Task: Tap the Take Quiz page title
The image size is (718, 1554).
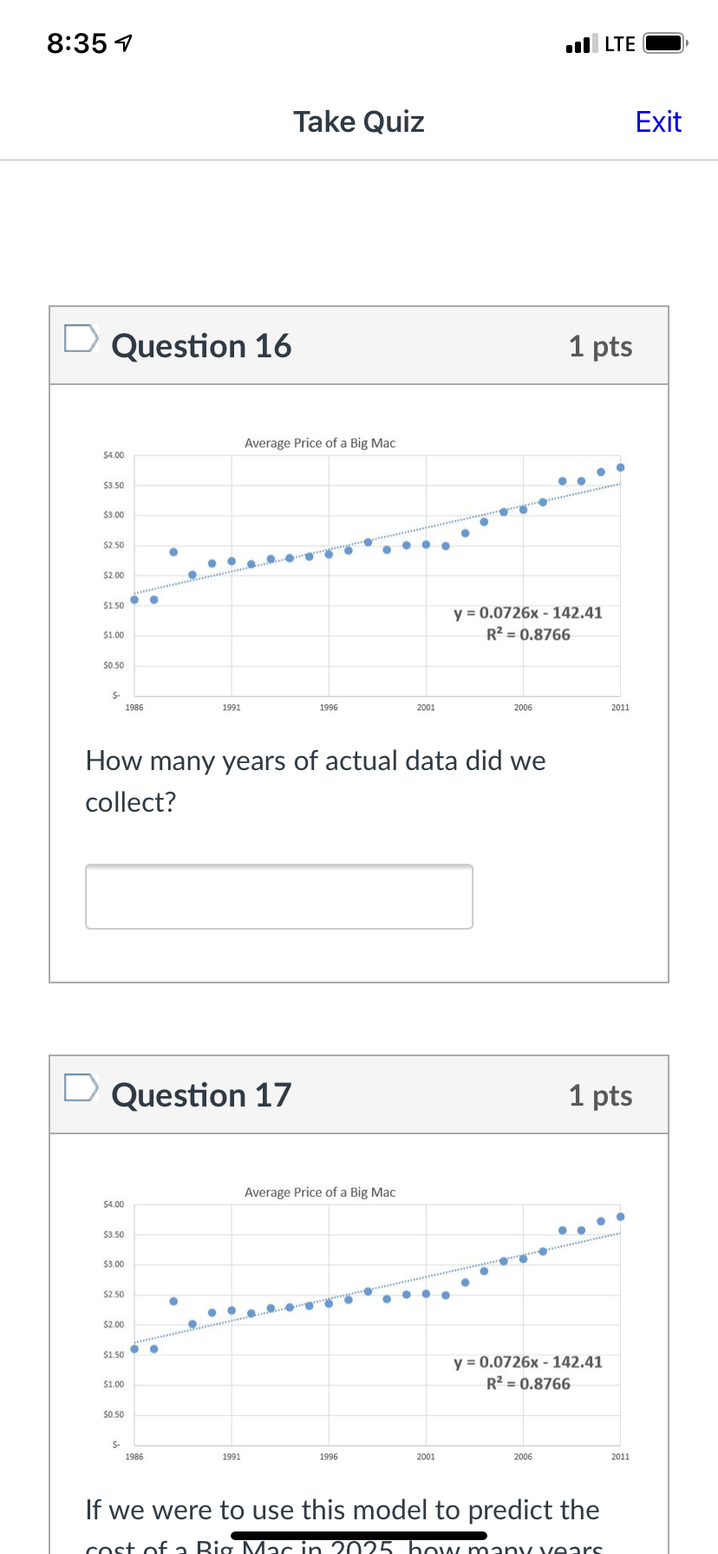Action: [x=358, y=121]
